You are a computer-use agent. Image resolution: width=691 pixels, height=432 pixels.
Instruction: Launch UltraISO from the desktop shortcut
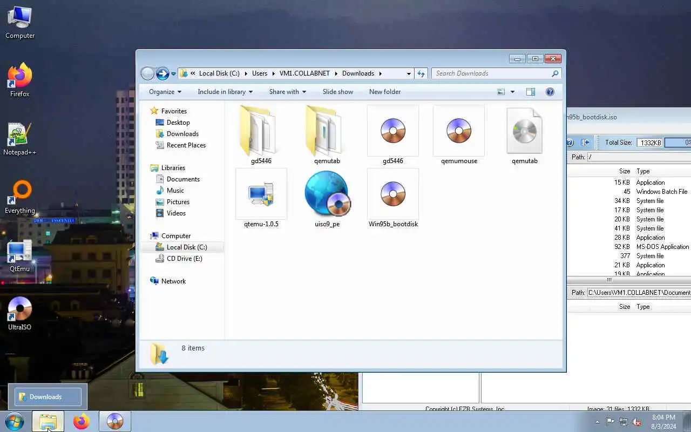point(20,314)
